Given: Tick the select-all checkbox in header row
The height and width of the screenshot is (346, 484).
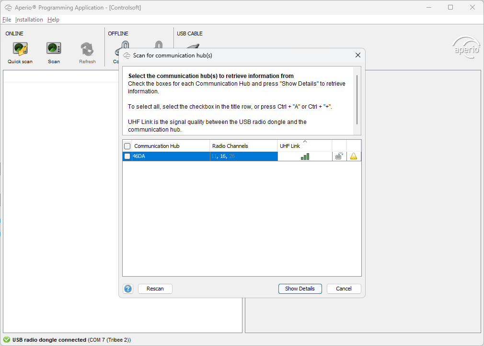Looking at the screenshot, I should [x=127, y=146].
